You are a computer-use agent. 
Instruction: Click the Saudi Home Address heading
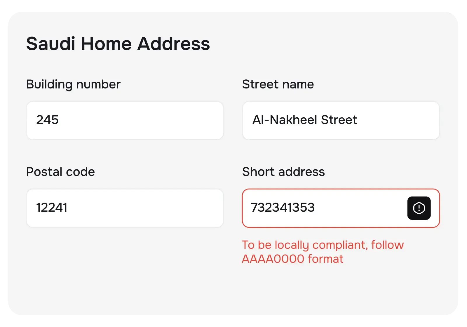pos(118,44)
